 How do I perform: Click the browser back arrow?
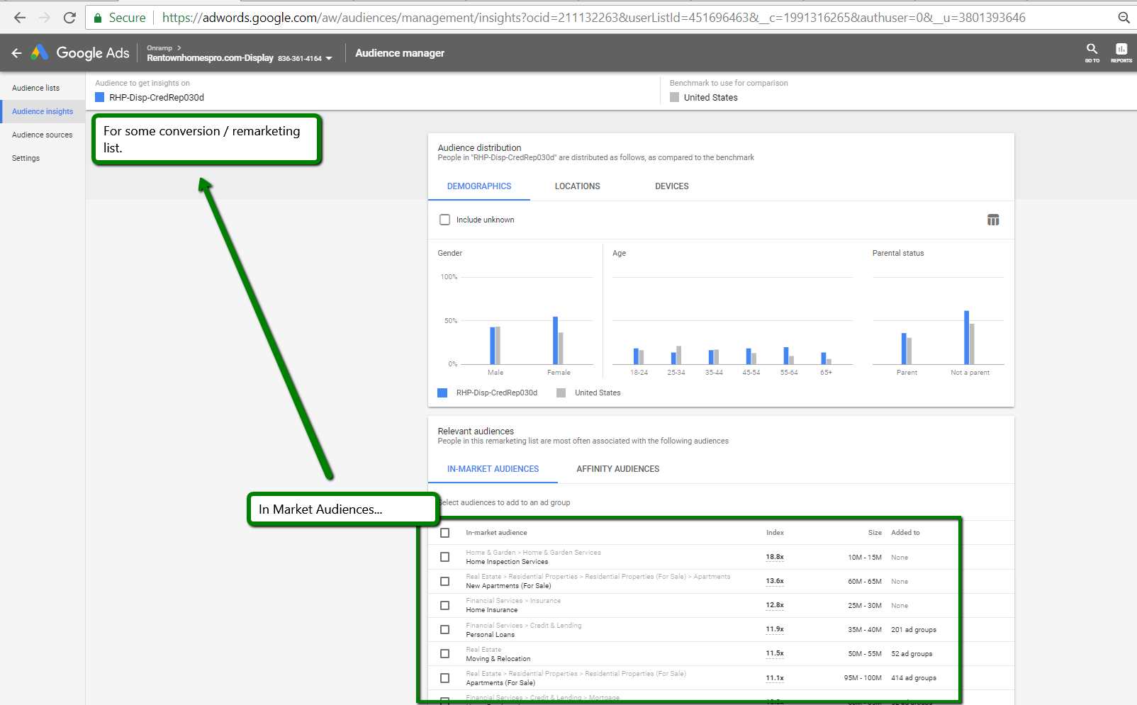20,18
